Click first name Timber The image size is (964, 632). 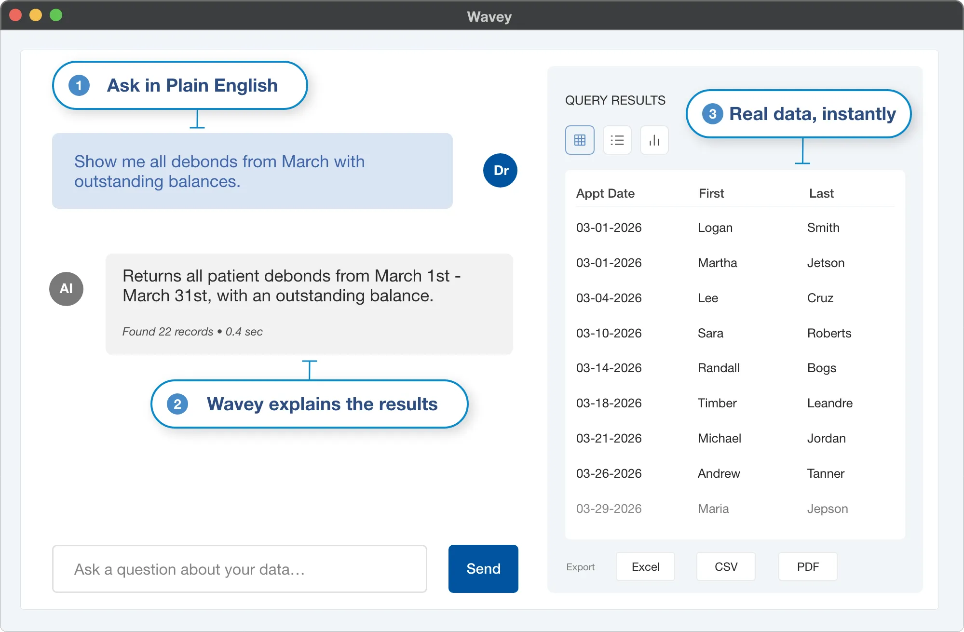717,403
